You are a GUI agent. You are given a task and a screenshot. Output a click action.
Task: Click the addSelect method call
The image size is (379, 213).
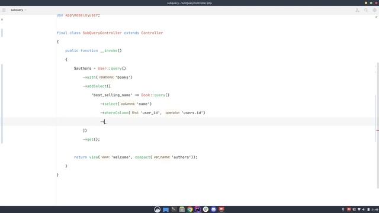click(97, 86)
